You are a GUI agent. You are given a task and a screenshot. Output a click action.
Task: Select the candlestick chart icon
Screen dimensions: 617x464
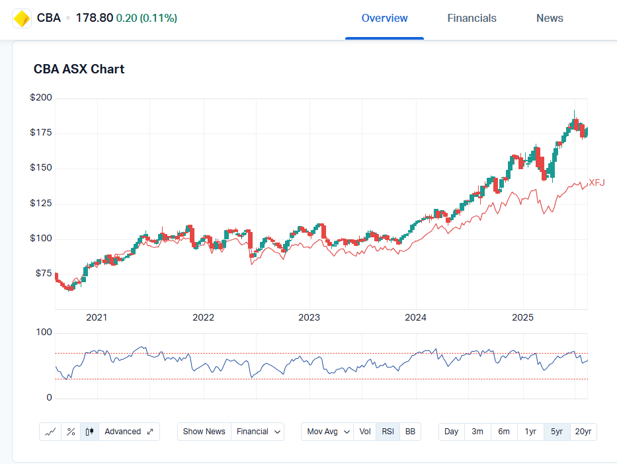[90, 432]
